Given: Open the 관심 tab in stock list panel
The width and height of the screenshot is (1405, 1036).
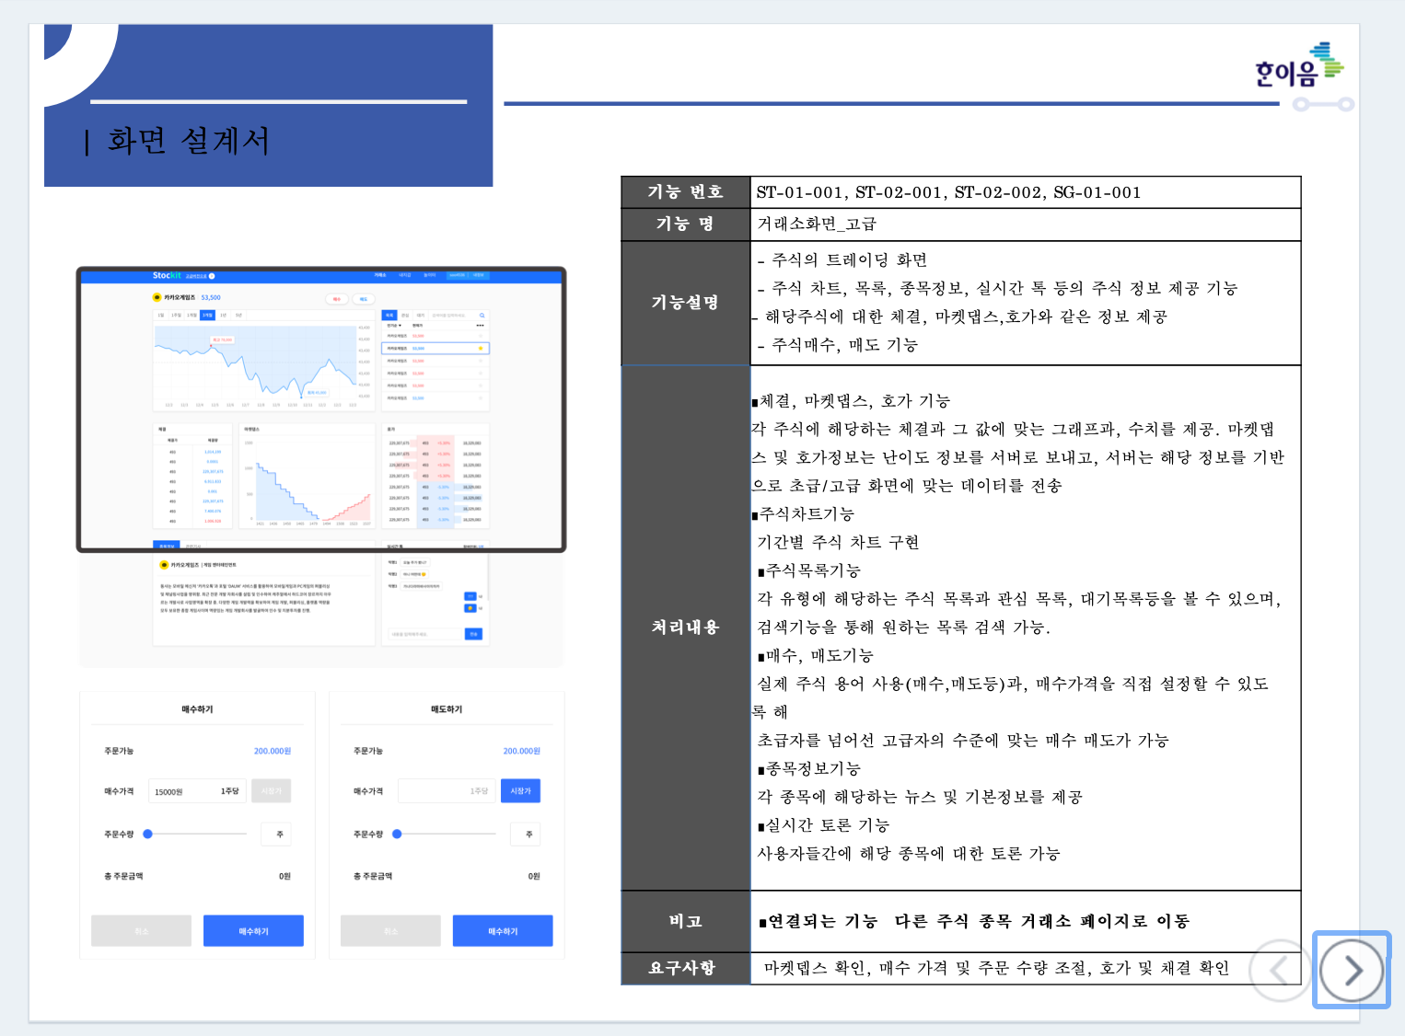Looking at the screenshot, I should pyautogui.click(x=405, y=316).
